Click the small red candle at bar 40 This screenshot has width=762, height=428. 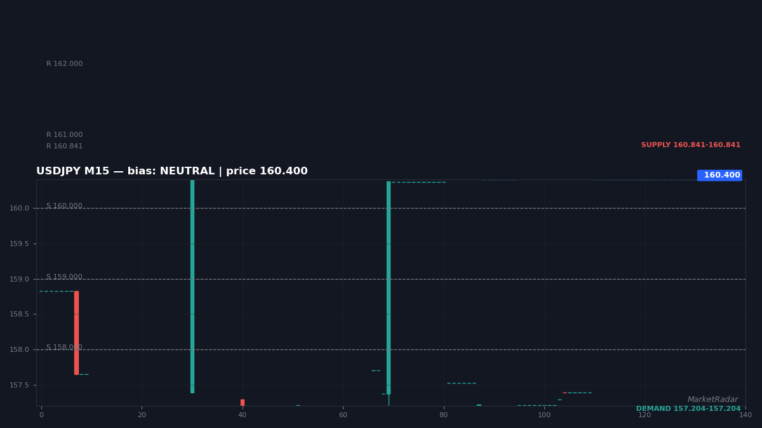point(243,403)
